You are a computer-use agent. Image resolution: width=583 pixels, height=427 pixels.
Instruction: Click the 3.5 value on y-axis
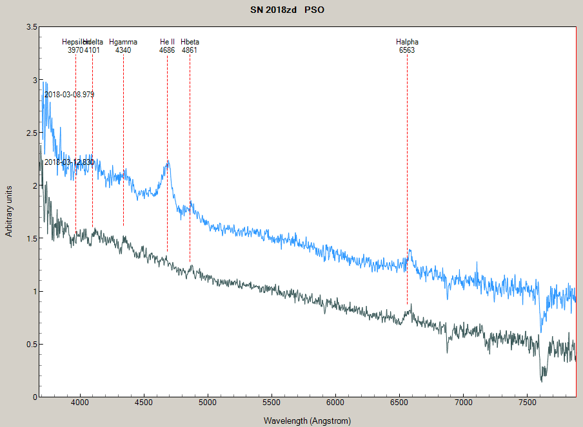[x=31, y=28]
